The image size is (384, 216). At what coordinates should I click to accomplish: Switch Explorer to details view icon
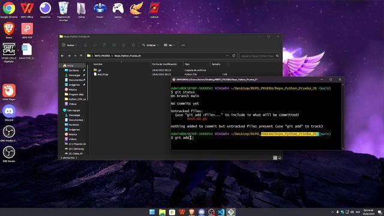pos(275,158)
